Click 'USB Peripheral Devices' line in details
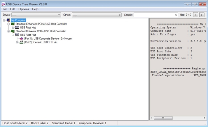The height and width of the screenshot is (127, 208). point(171,58)
